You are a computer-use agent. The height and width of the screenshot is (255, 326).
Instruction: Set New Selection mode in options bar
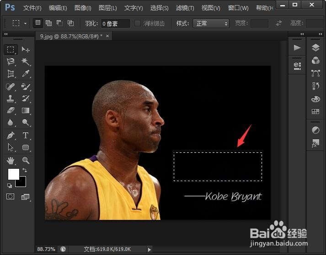(x=38, y=23)
